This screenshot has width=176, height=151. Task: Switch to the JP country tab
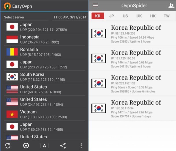112,16
